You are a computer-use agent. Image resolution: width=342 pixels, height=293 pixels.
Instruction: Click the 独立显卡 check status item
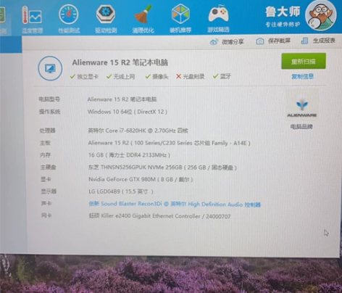coord(84,77)
